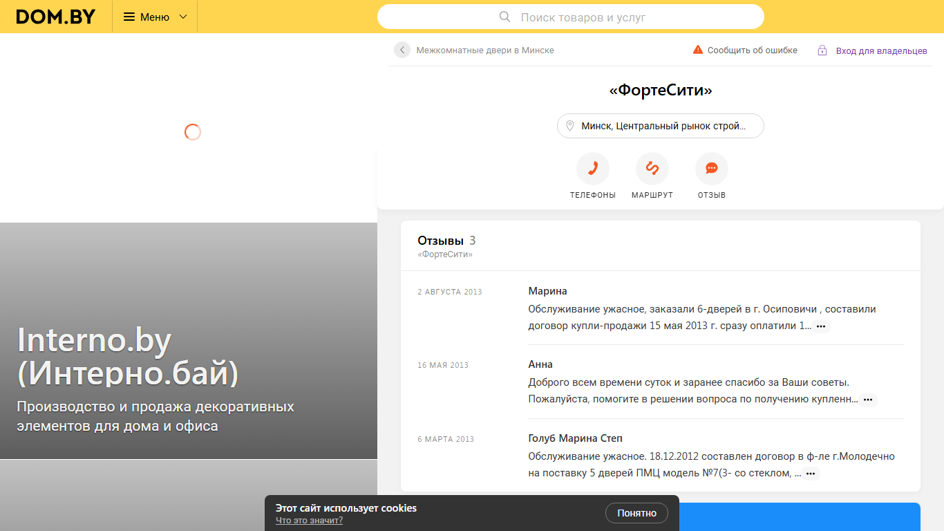Click the Маршрут label
This screenshot has width=944, height=531.
(652, 196)
